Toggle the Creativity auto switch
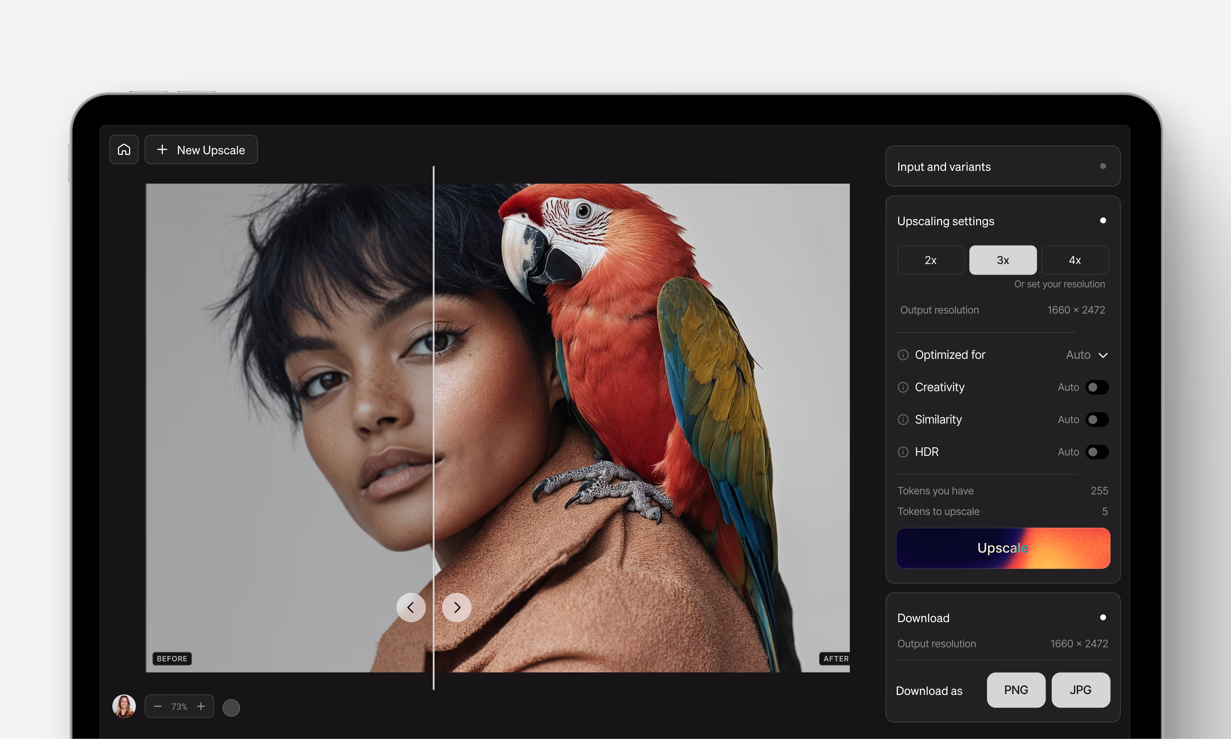The width and height of the screenshot is (1231, 739). (1097, 388)
